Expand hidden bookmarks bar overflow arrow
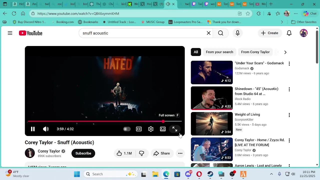The height and width of the screenshot is (180, 320). (x=282, y=22)
